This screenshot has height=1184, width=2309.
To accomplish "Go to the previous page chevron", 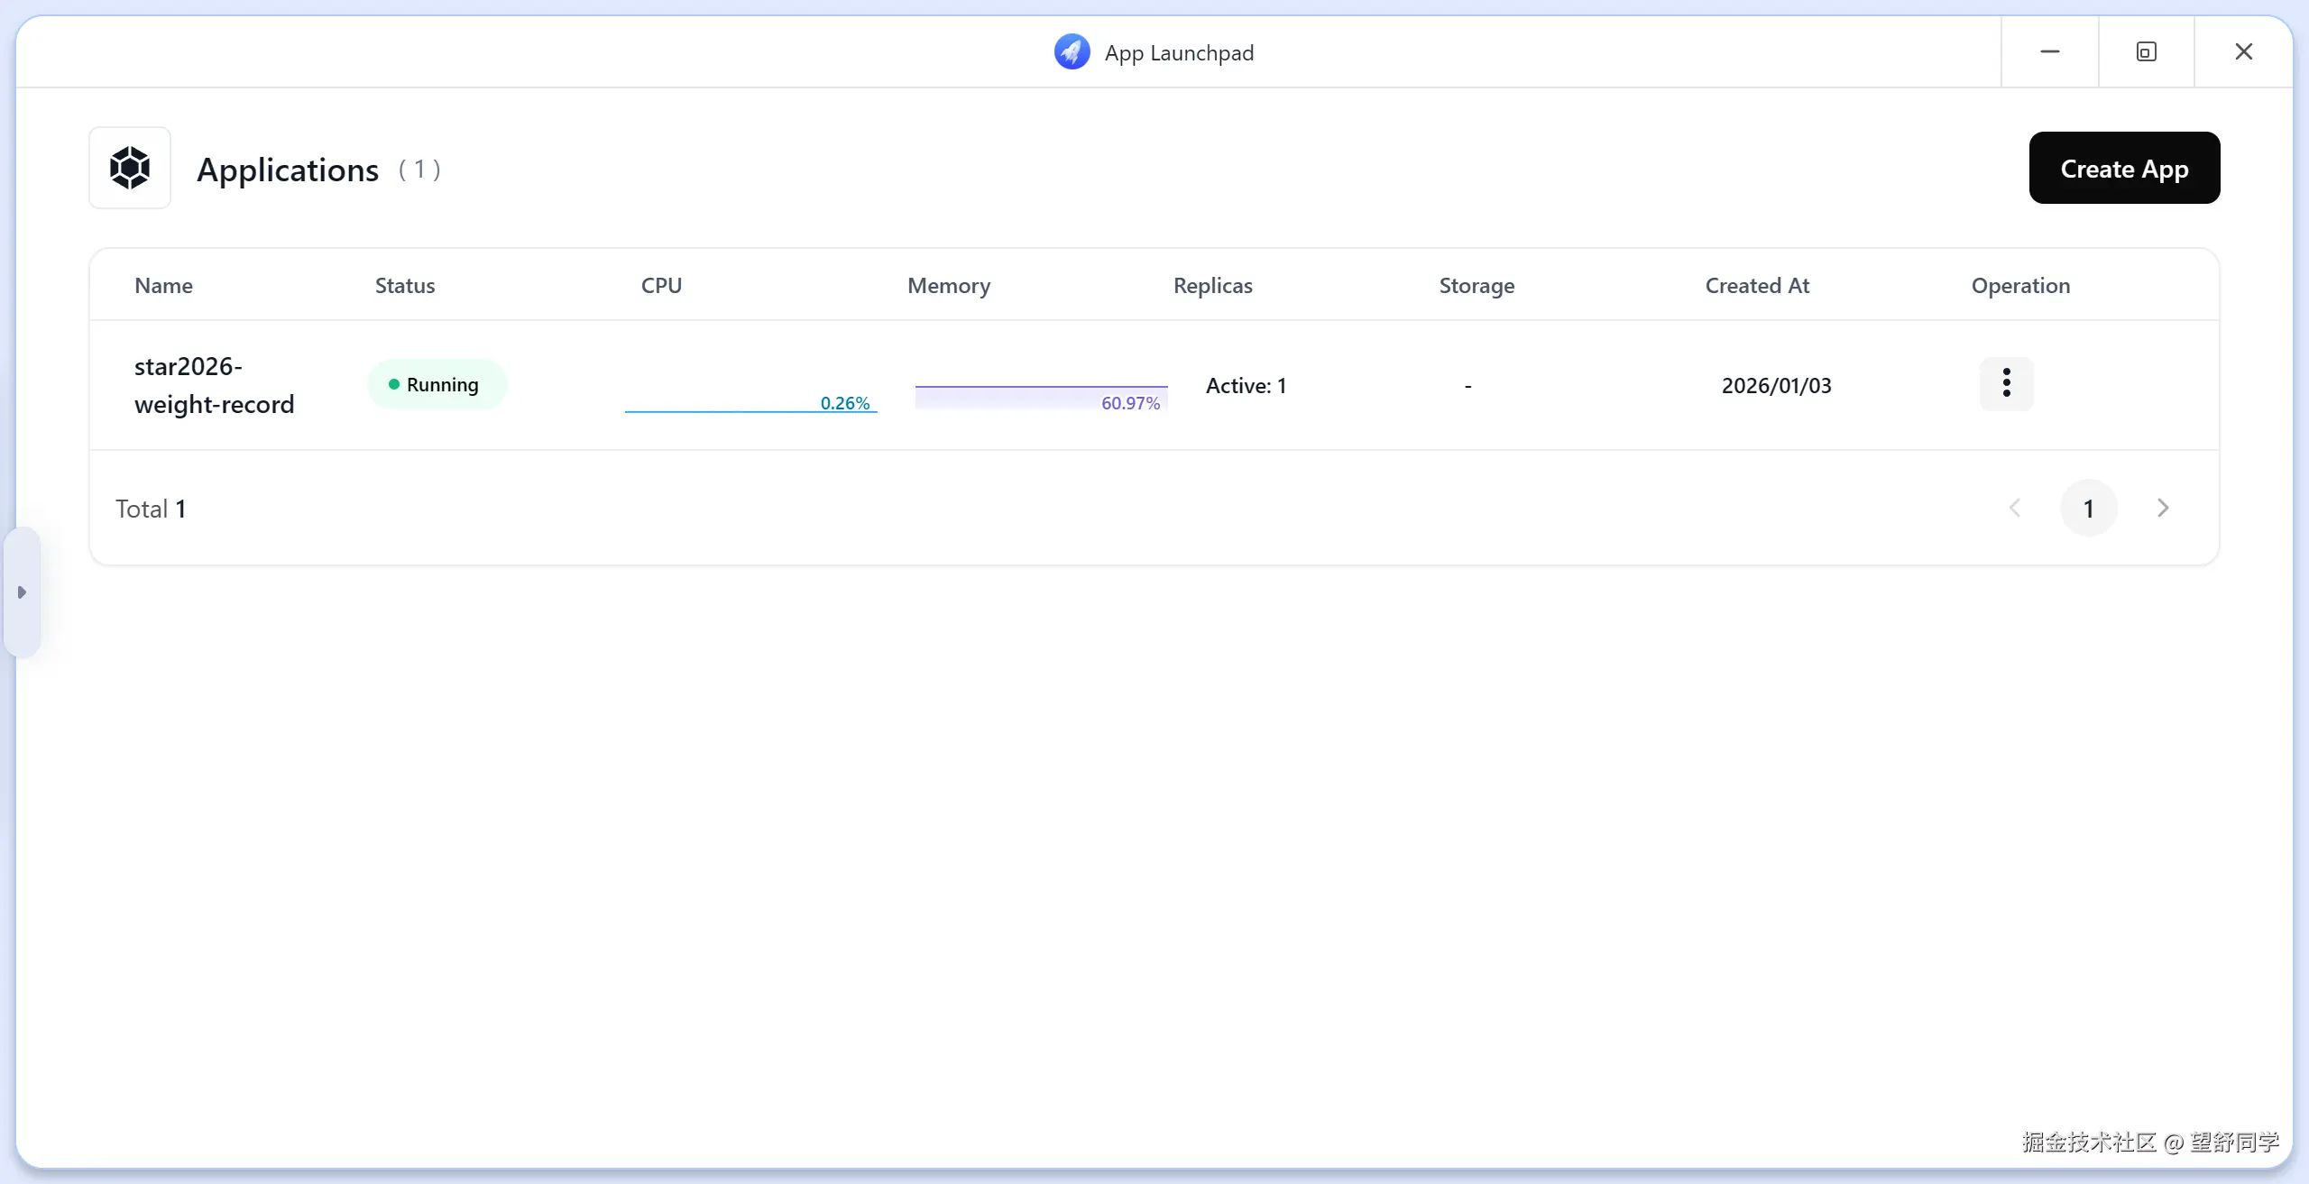I will (2015, 509).
